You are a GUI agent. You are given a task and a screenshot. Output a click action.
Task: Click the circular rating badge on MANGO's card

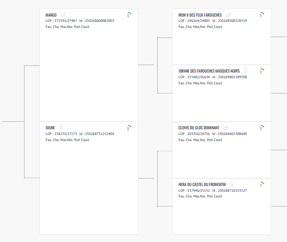(x=129, y=15)
